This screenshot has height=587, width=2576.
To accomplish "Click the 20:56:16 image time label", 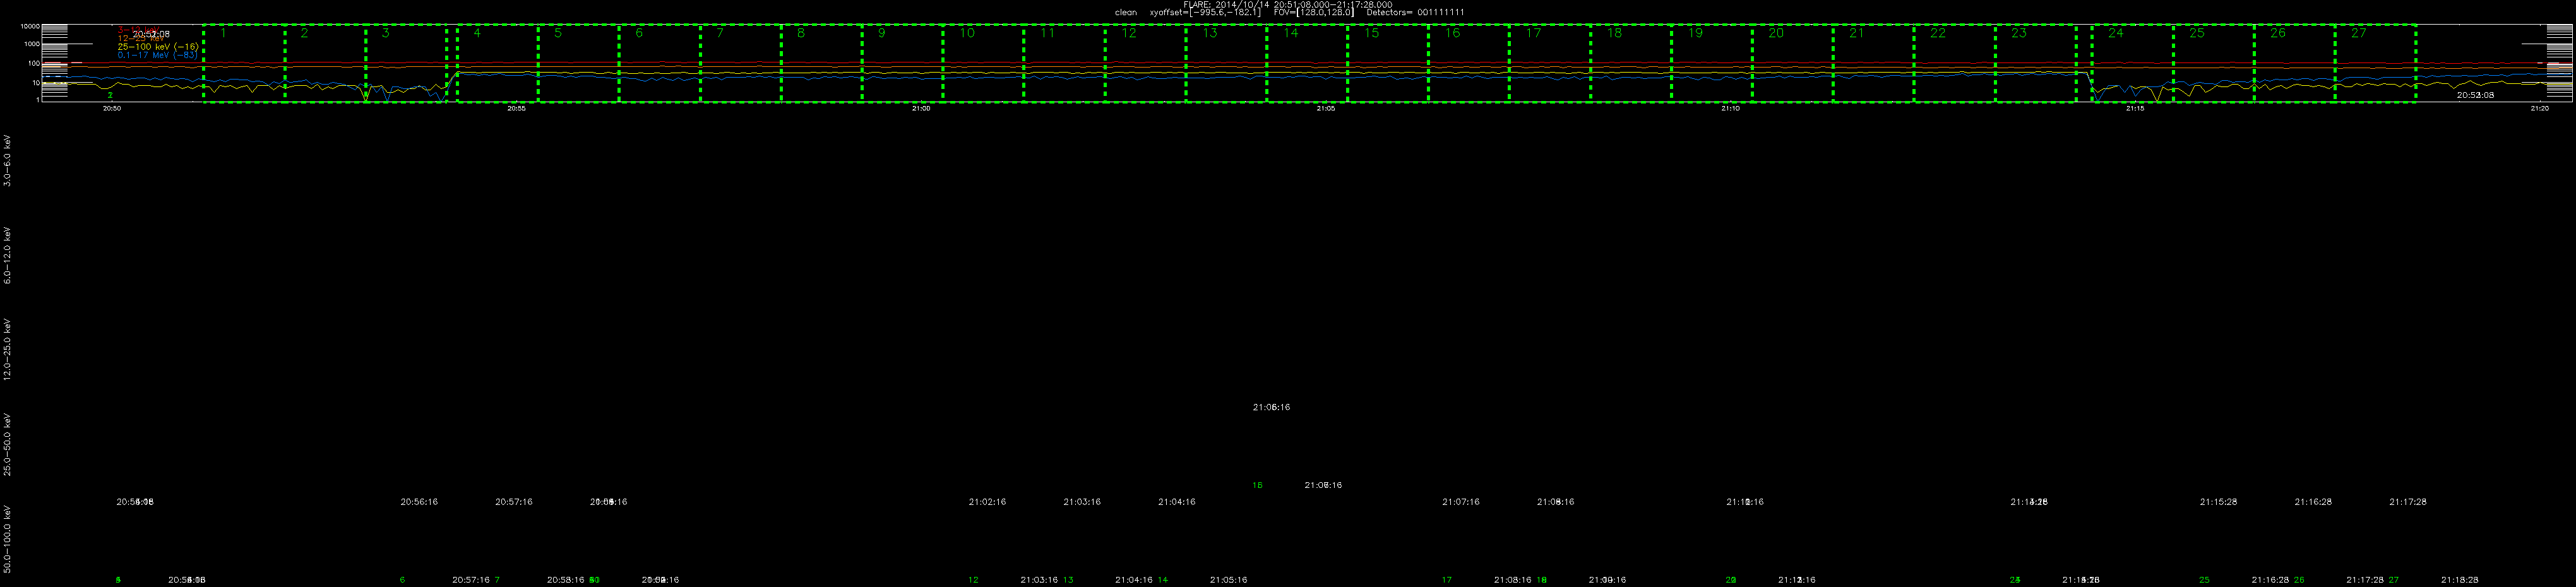I will 419,502.
